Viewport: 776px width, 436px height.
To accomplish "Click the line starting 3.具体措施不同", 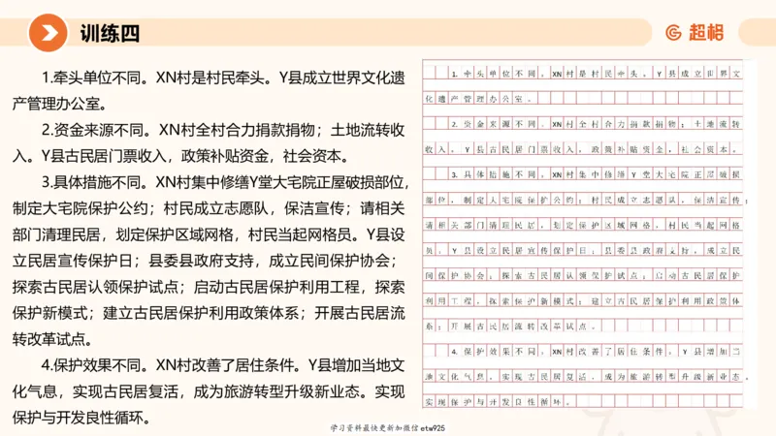I will (x=226, y=182).
